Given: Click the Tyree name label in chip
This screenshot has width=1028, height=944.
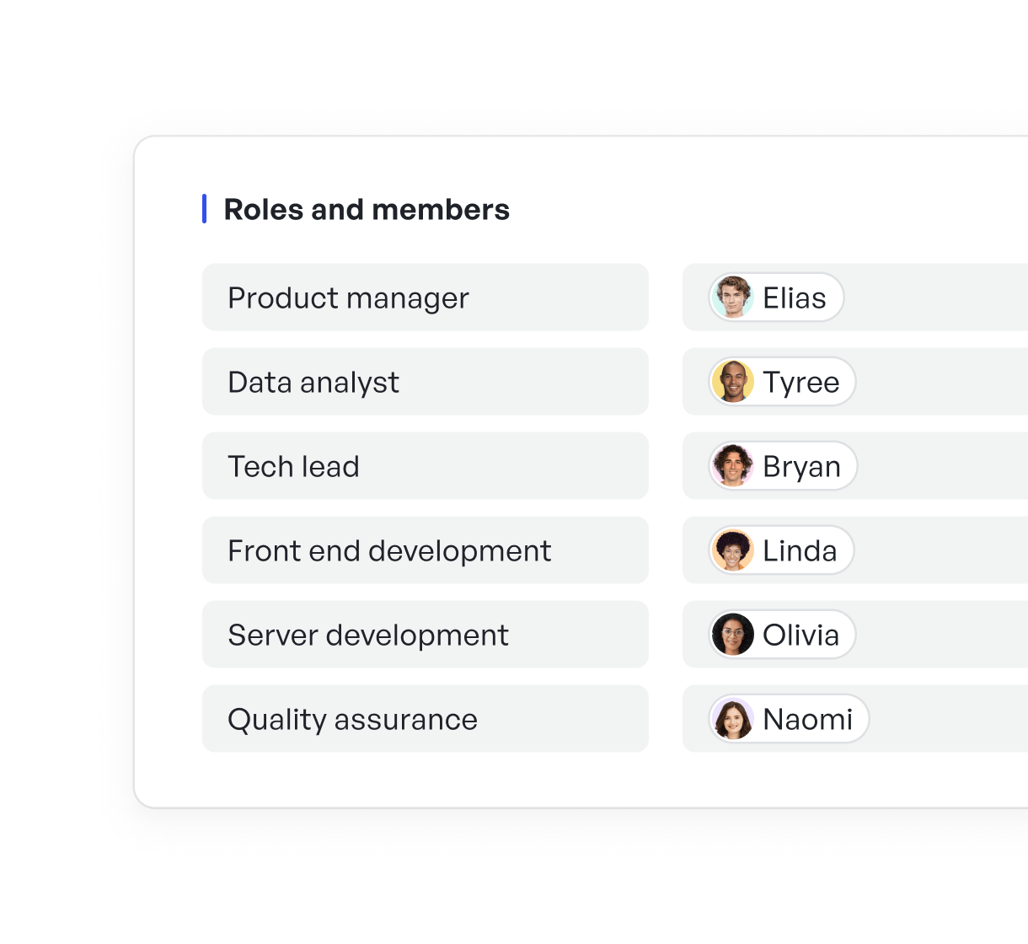Looking at the screenshot, I should 801,383.
